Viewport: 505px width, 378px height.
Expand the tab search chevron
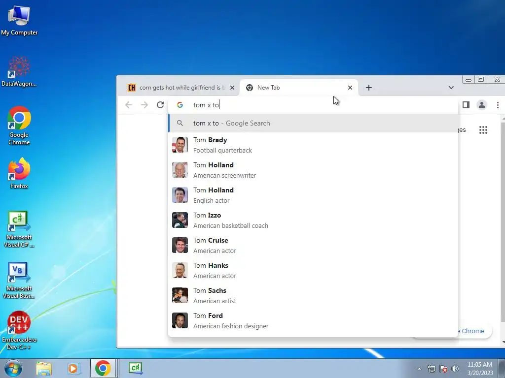[x=451, y=88]
